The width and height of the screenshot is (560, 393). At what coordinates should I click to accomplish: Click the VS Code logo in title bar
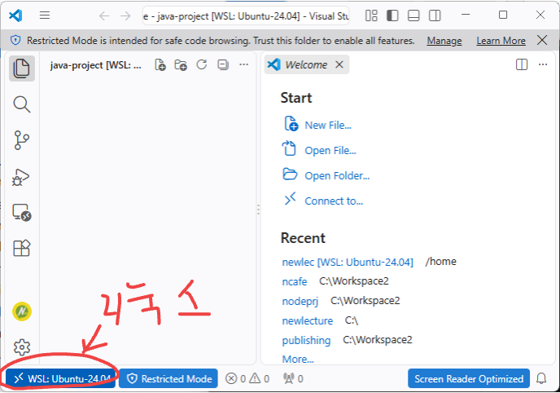(x=15, y=15)
